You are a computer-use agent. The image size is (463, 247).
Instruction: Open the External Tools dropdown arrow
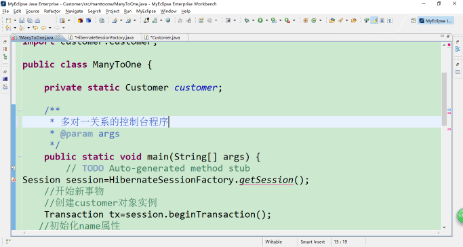click(294, 20)
